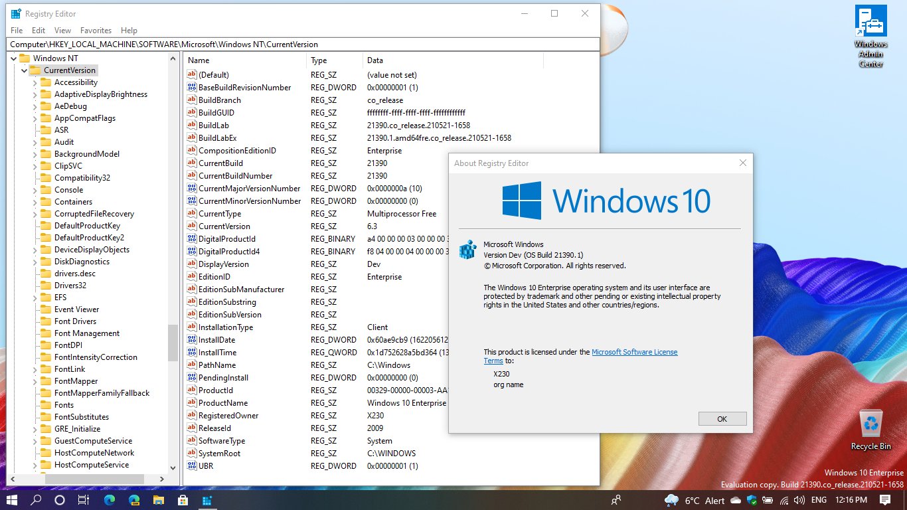907x510 pixels.
Task: Open Windows Security shield tray icon
Action: pos(752,500)
